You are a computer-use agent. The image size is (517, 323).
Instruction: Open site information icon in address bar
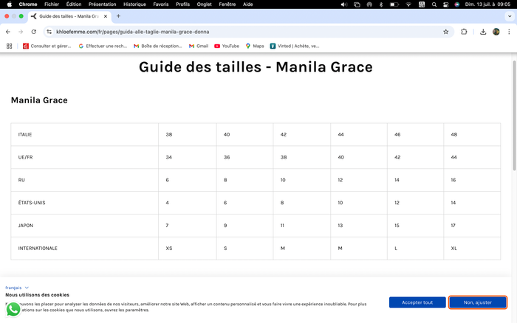[x=49, y=32]
